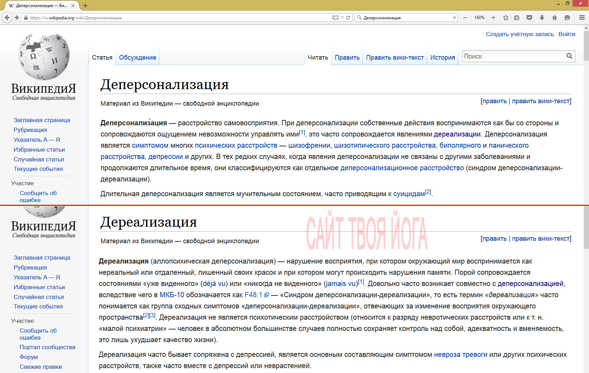This screenshot has width=589, height=373.
Task: Open the деперсонализацией link in Дереализация article
Action: coord(530,284)
